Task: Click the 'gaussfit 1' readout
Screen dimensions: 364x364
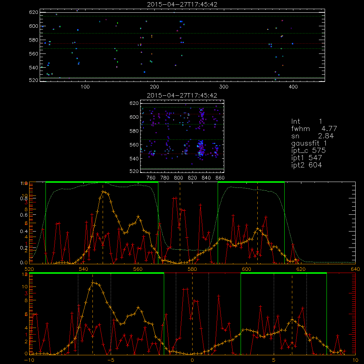Action: pos(309,143)
